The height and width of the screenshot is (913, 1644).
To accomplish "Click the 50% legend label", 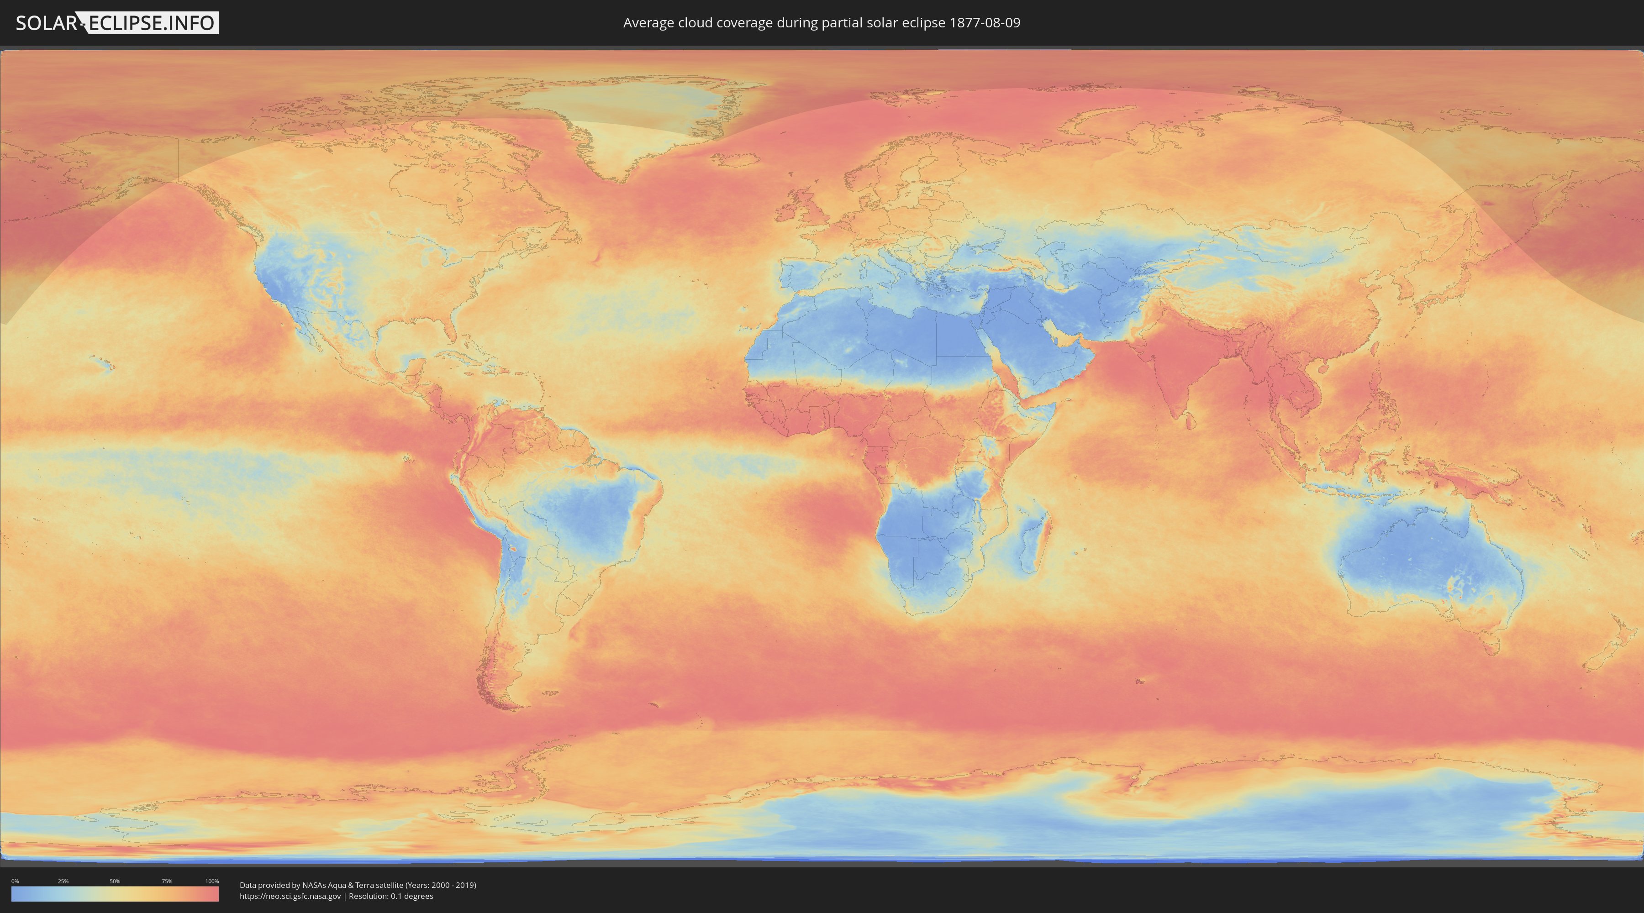I will (x=115, y=881).
